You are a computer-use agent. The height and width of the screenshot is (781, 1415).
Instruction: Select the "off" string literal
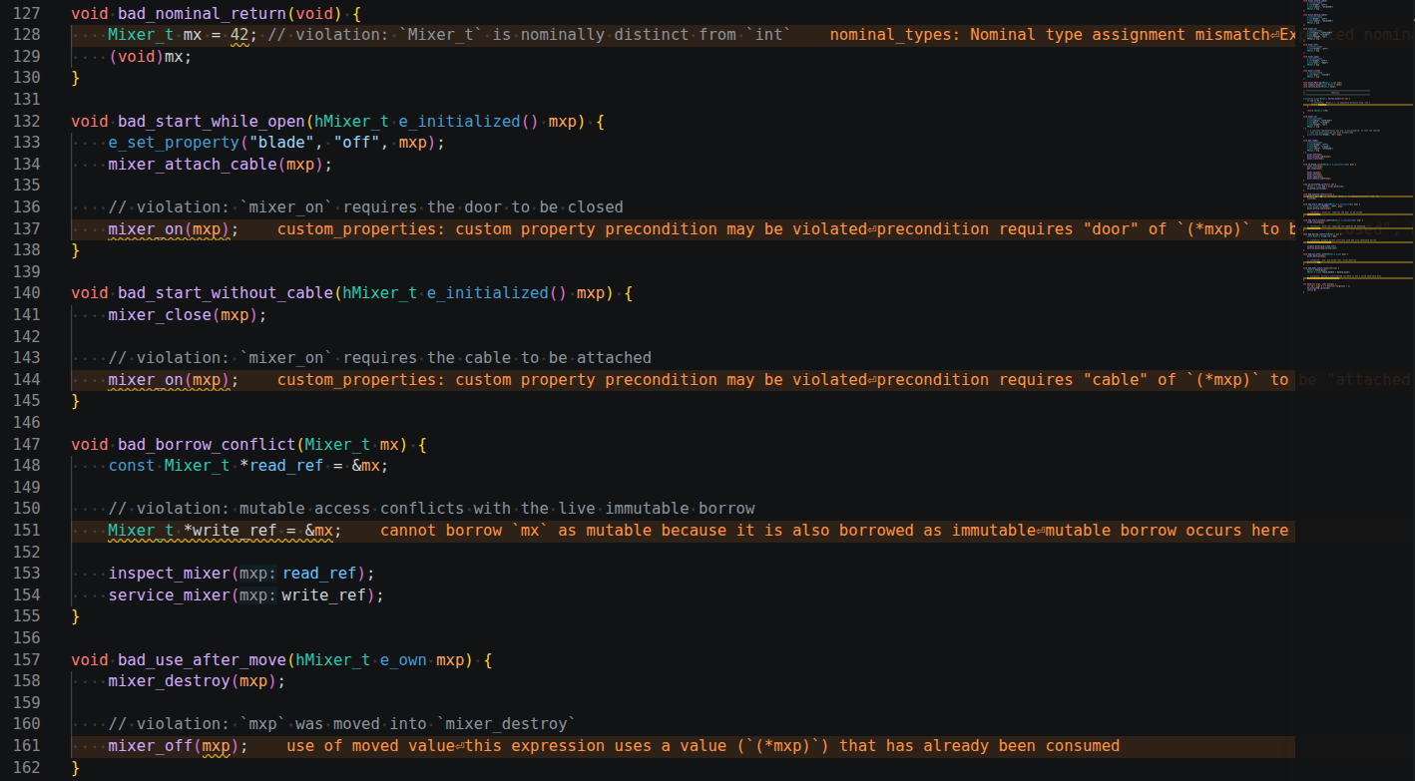(356, 143)
